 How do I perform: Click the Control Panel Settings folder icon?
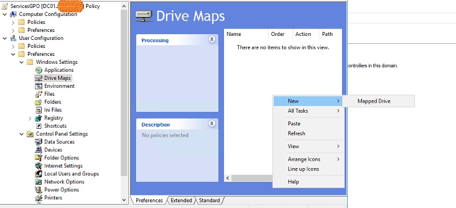(30, 134)
